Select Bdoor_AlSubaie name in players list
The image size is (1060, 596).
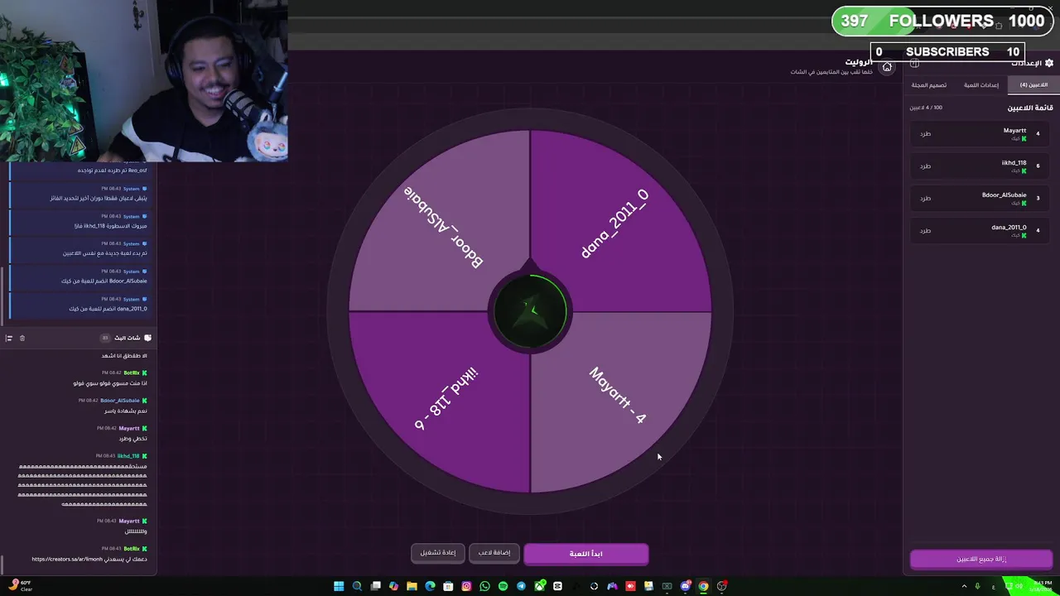tap(1004, 195)
